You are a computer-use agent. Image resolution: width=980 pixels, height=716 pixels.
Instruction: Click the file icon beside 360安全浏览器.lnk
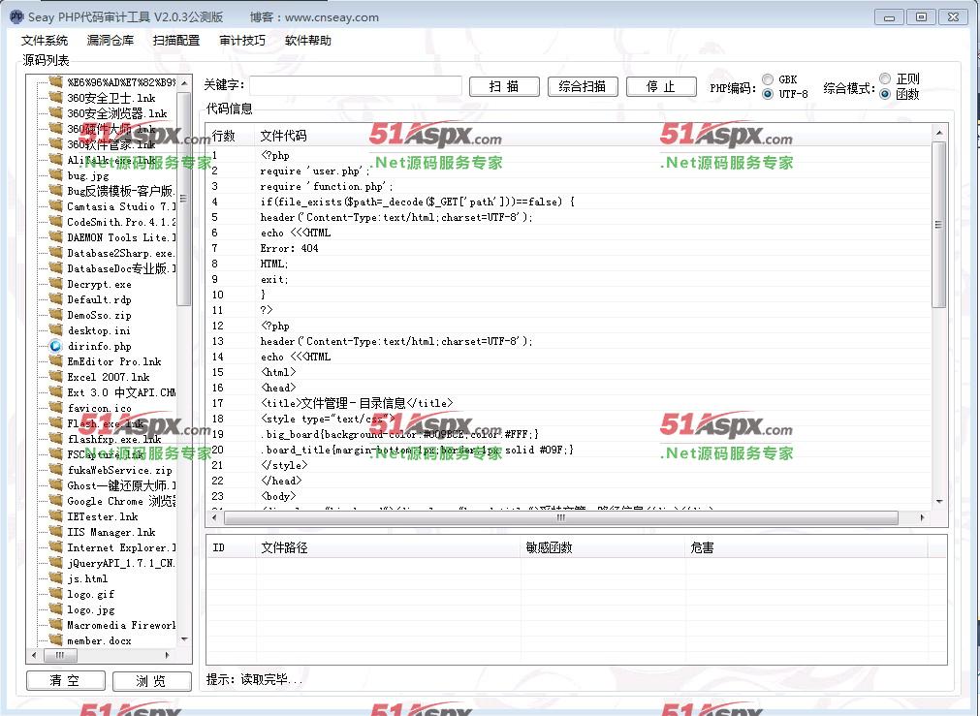(x=55, y=113)
